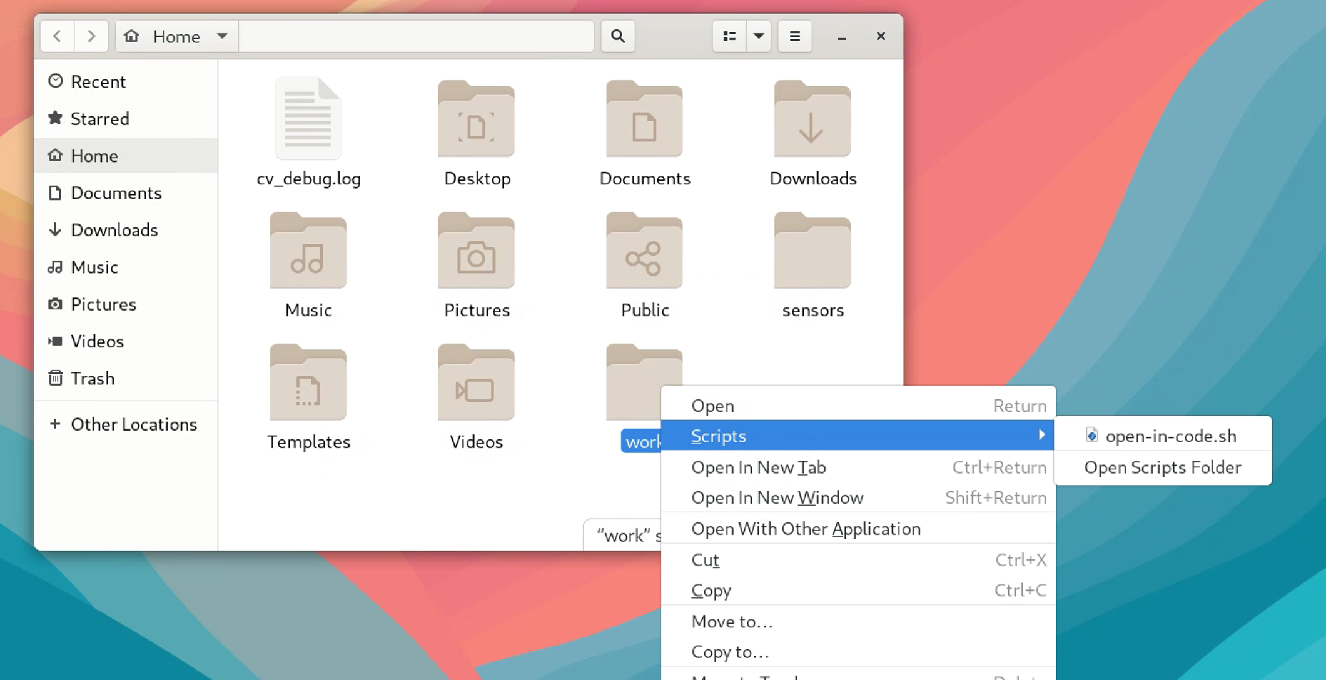The height and width of the screenshot is (680, 1326).
Task: Open the hamburger menu button
Action: tap(794, 36)
